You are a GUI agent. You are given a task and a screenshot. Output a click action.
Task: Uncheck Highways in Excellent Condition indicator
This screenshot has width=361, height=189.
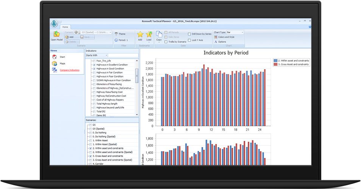click(x=94, y=65)
